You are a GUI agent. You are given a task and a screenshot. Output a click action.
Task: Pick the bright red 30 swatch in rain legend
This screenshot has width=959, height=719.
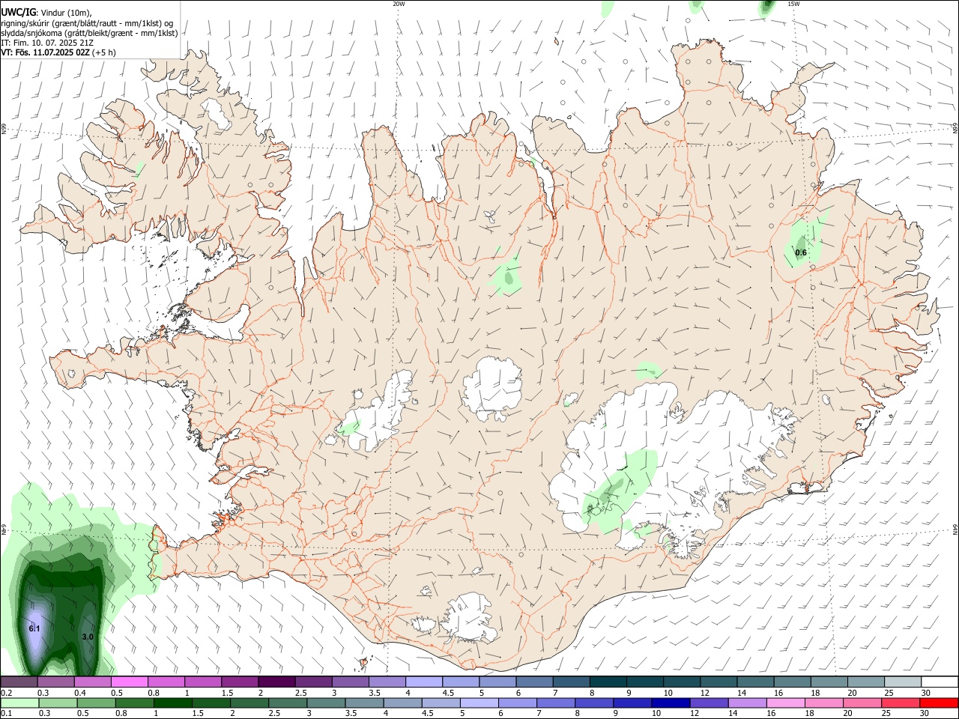(x=938, y=703)
